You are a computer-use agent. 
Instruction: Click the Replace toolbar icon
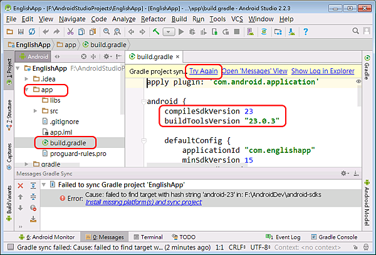tap(117, 31)
